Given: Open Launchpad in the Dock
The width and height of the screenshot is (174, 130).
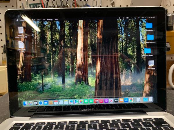Looking at the screenshot, I should click(30, 103).
